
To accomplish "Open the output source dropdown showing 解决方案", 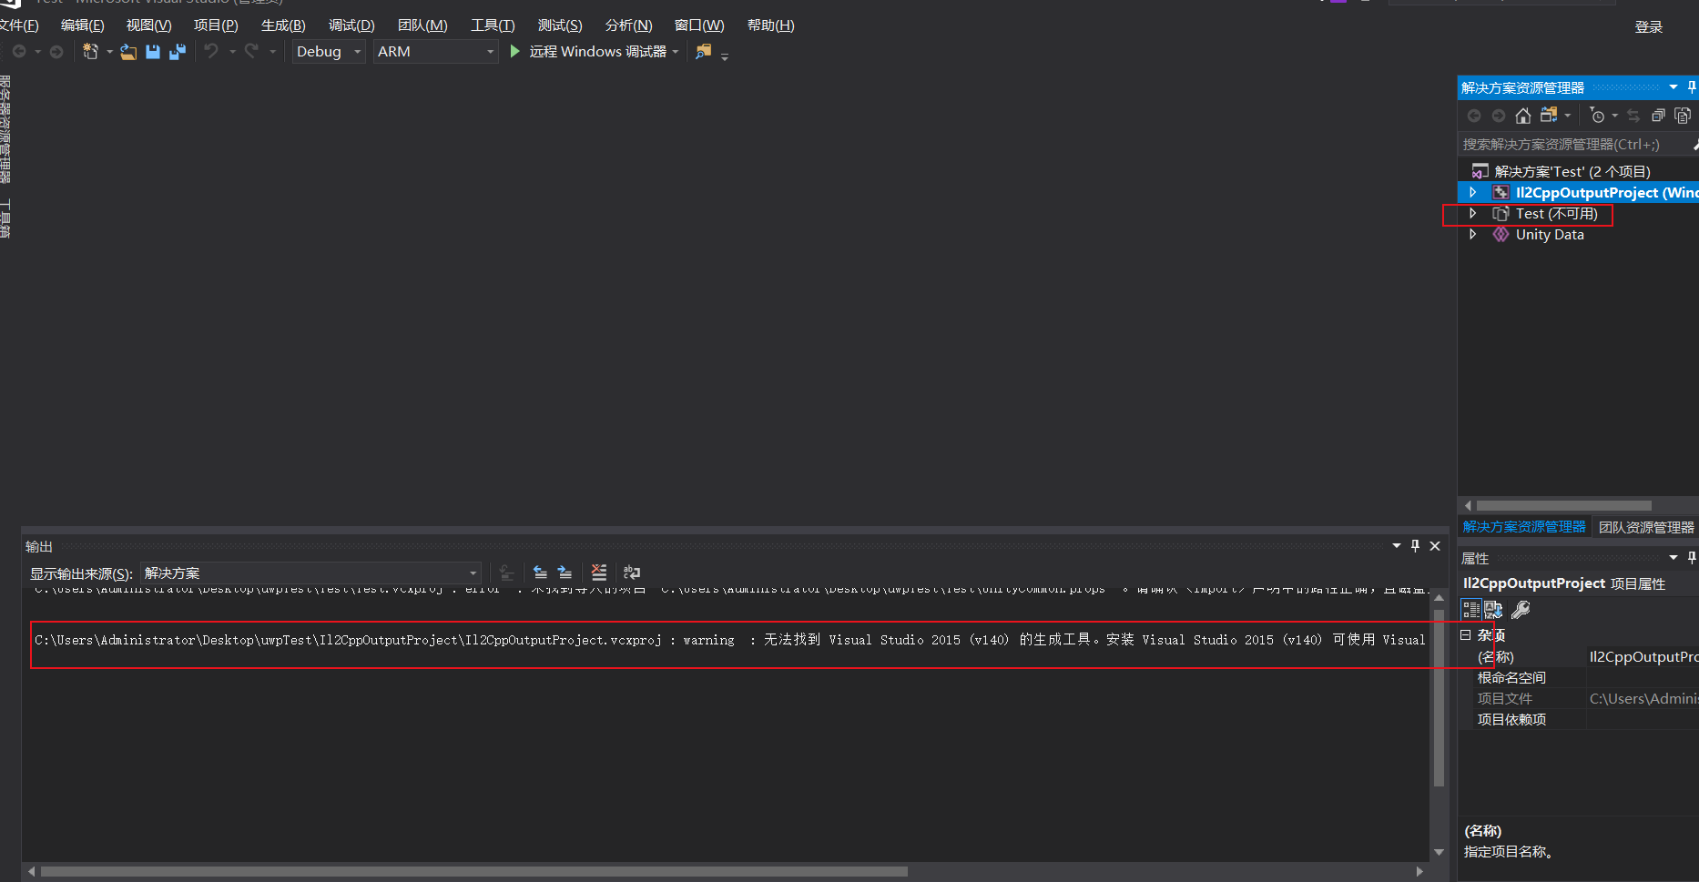I will pyautogui.click(x=311, y=573).
